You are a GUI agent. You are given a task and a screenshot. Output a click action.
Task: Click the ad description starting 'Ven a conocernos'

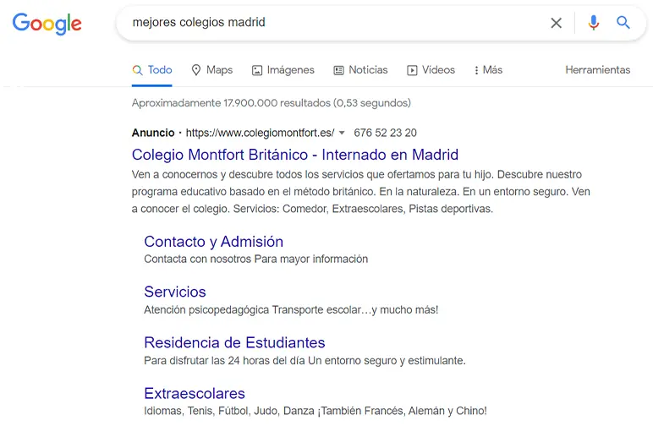click(x=361, y=191)
